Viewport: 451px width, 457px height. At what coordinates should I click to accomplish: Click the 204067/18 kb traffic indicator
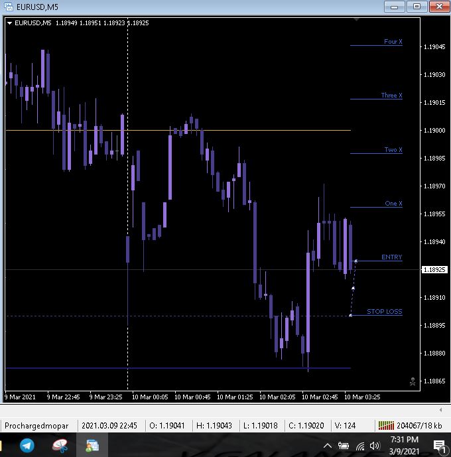(x=419, y=426)
